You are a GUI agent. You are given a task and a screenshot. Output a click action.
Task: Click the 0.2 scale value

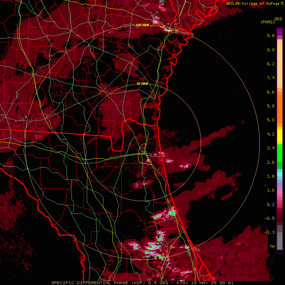[x=271, y=205]
